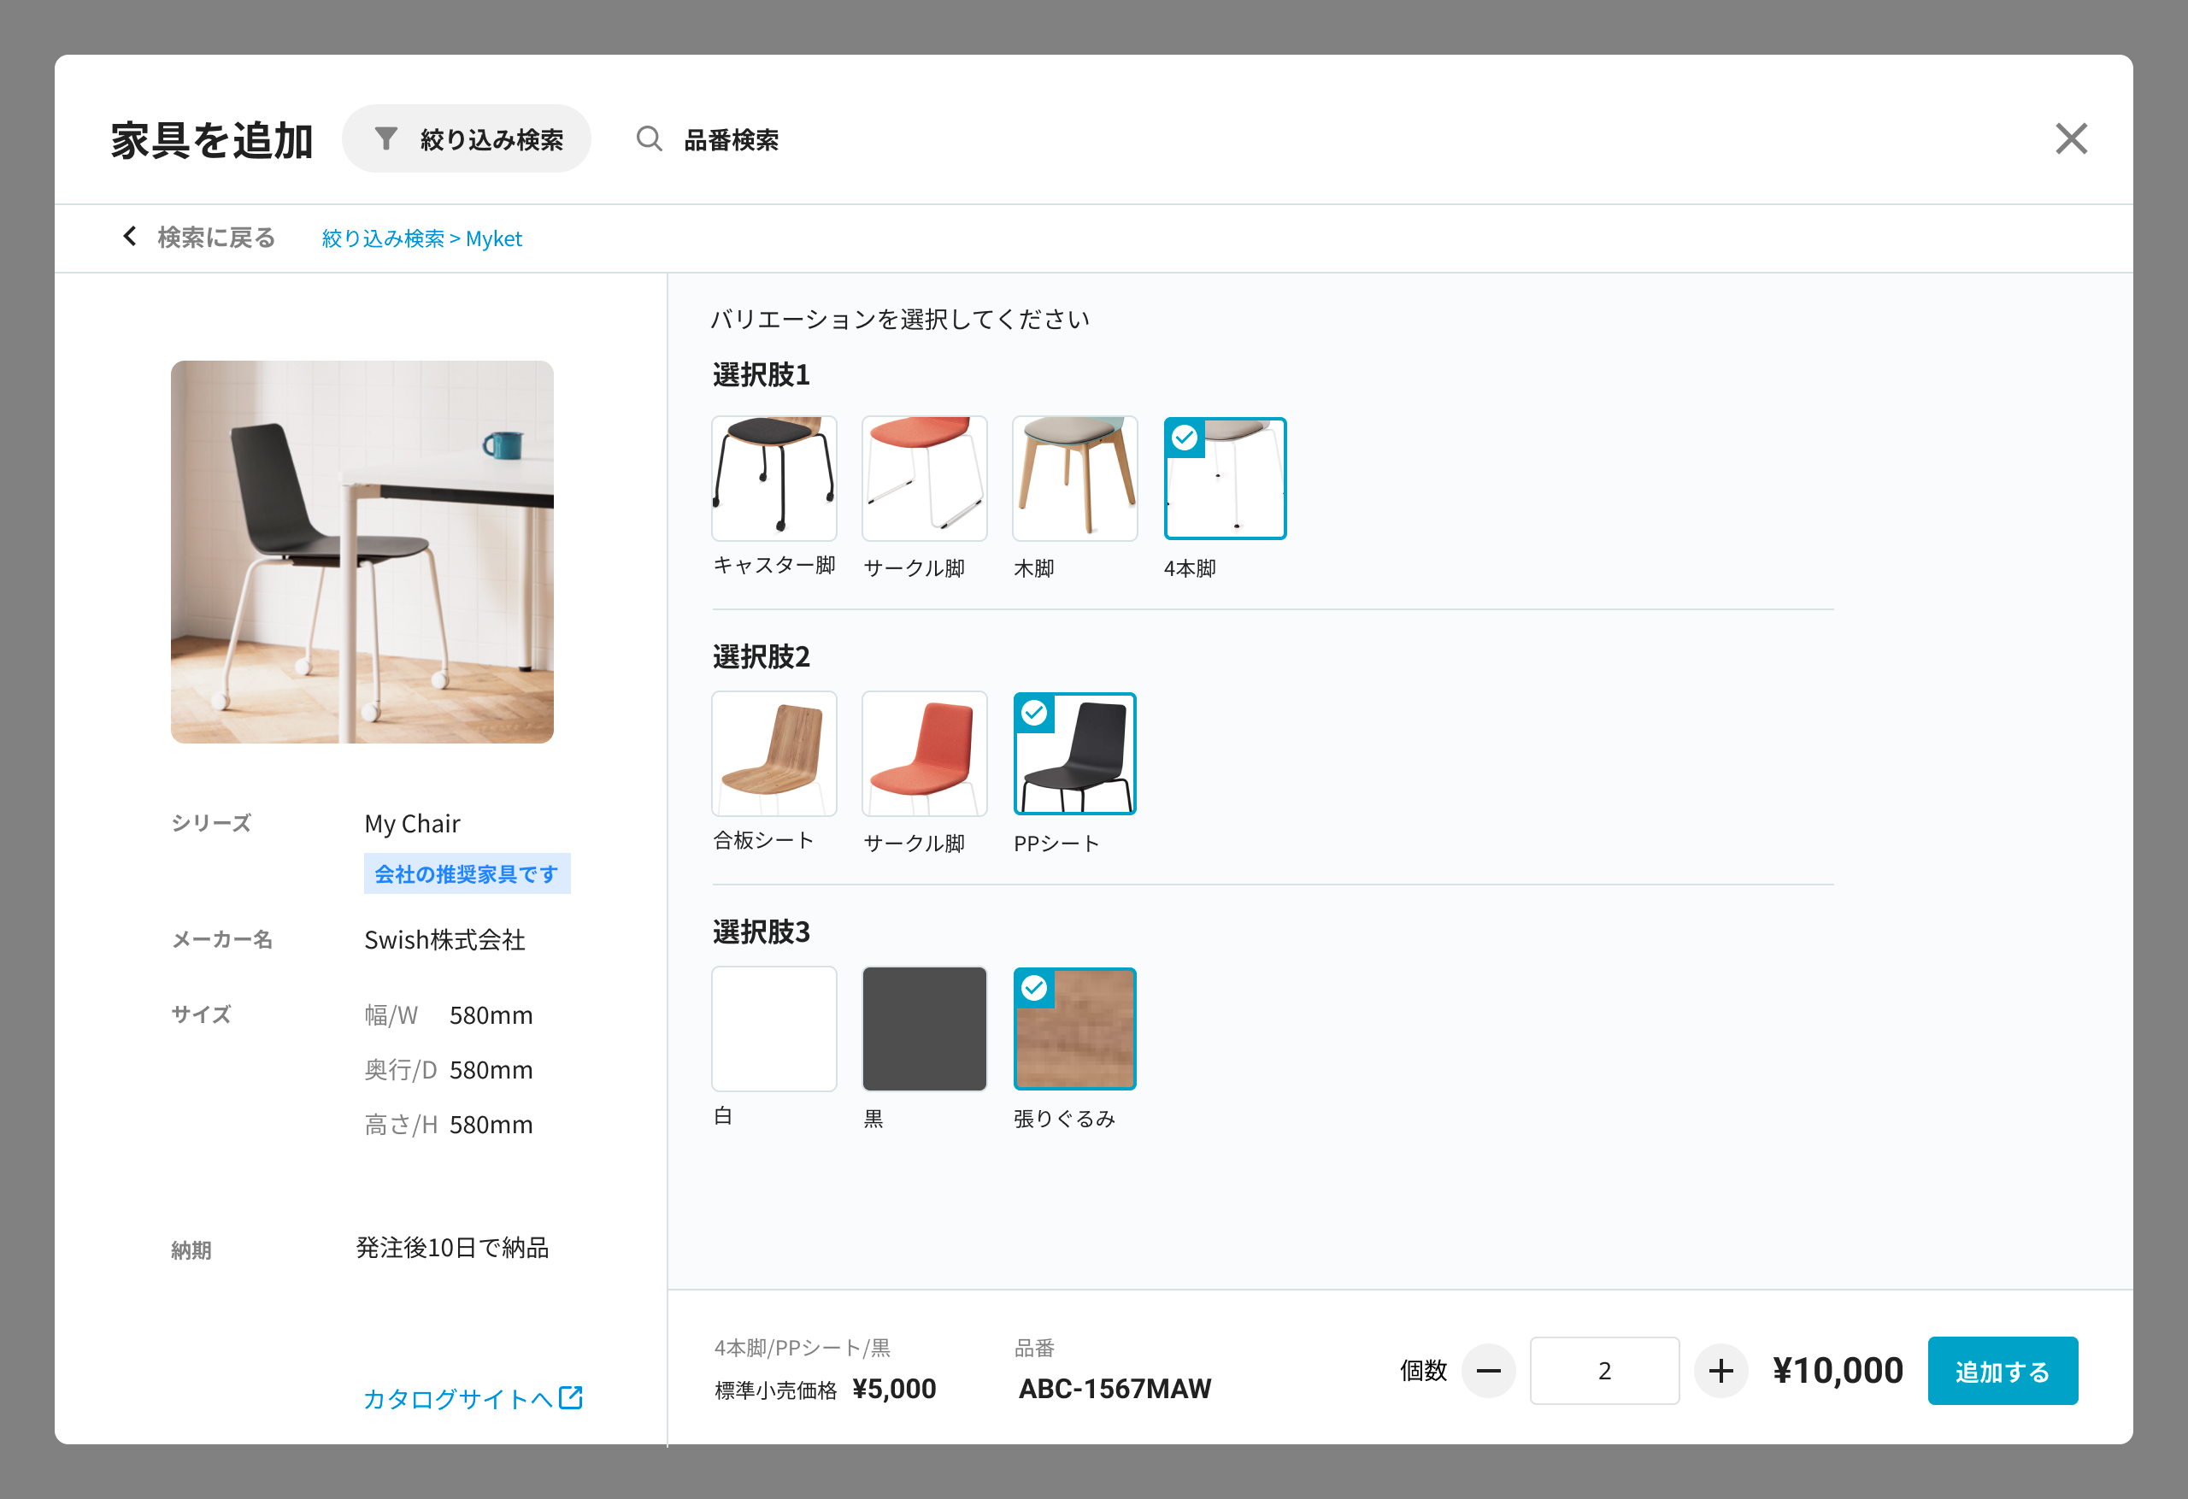The height and width of the screenshot is (1499, 2188).
Task: Choose the black 黒 color swatch
Action: pyautogui.click(x=924, y=1028)
